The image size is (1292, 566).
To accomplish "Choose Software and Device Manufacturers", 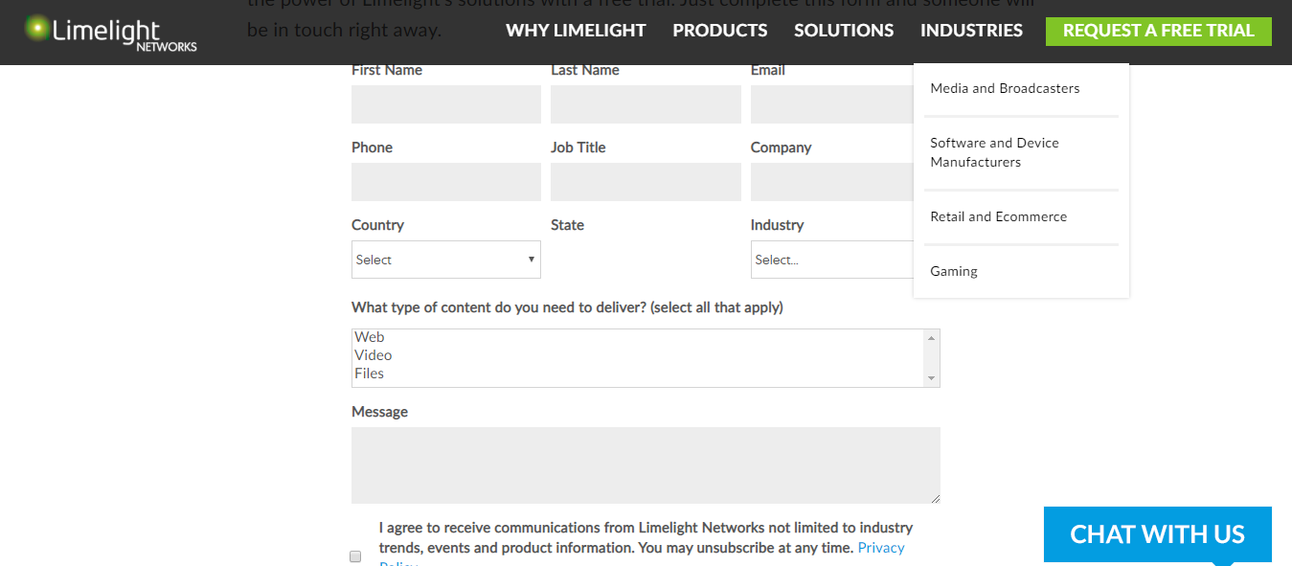I will click(x=994, y=152).
